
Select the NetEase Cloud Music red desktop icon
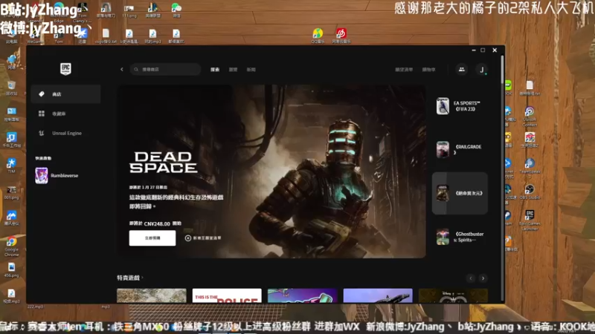pos(341,36)
